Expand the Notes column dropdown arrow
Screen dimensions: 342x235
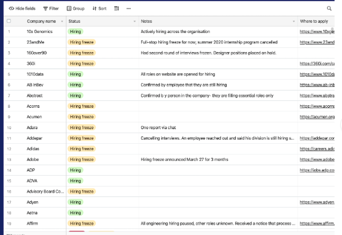(294, 21)
